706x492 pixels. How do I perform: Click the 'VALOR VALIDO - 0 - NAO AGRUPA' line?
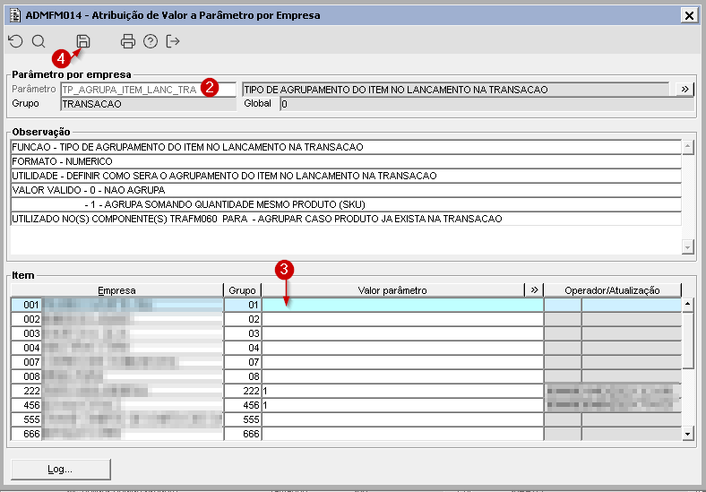coord(346,190)
